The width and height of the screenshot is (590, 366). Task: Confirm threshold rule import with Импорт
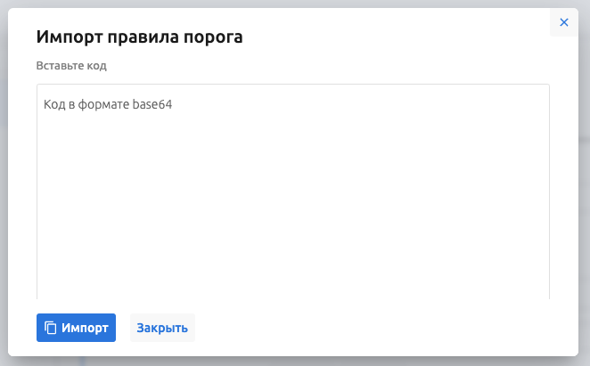(x=76, y=328)
